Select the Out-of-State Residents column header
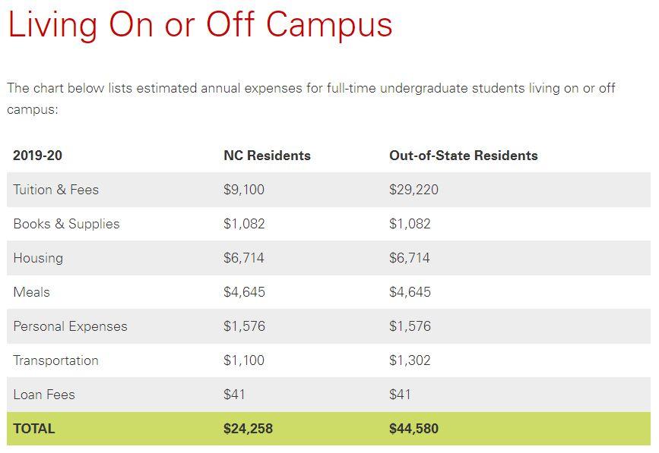659x453 pixels. click(464, 156)
